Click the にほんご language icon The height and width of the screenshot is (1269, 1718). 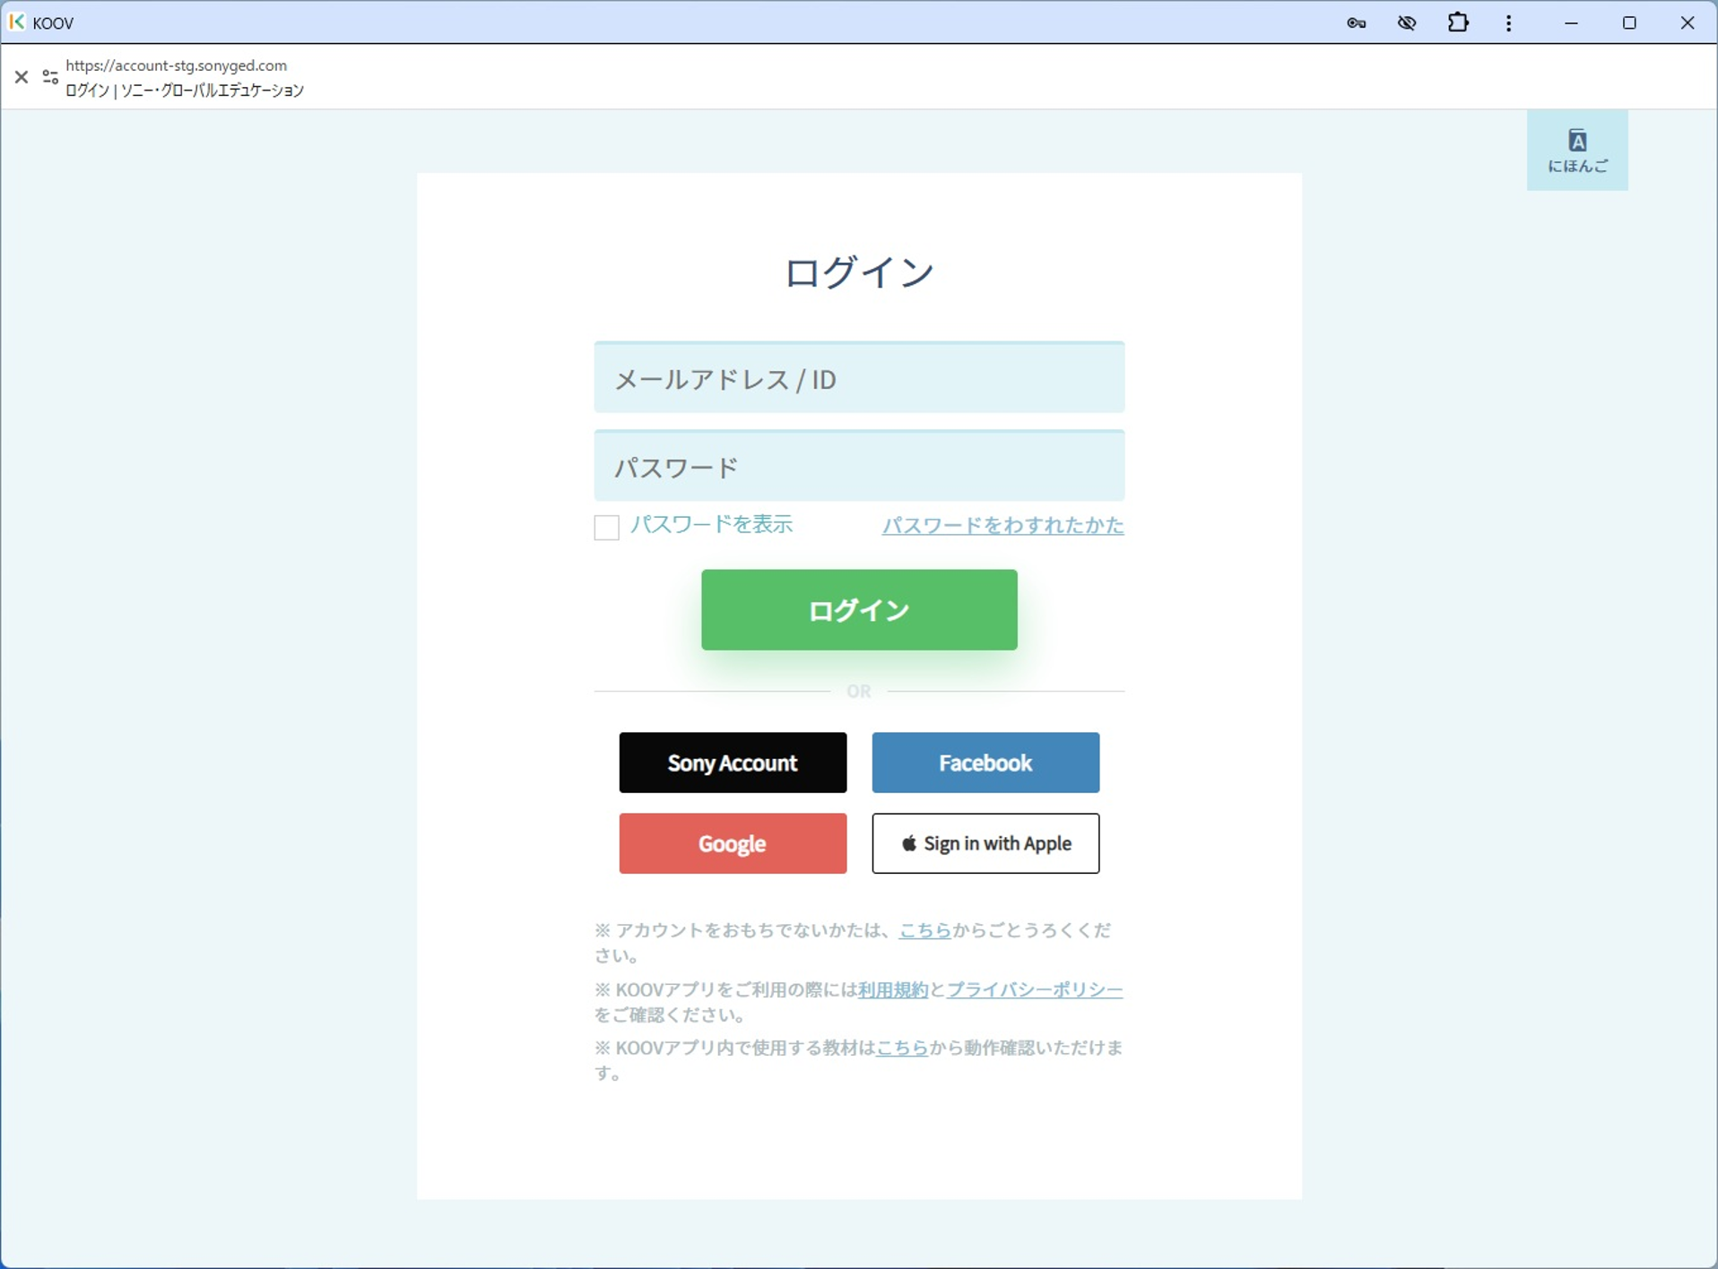click(x=1577, y=150)
